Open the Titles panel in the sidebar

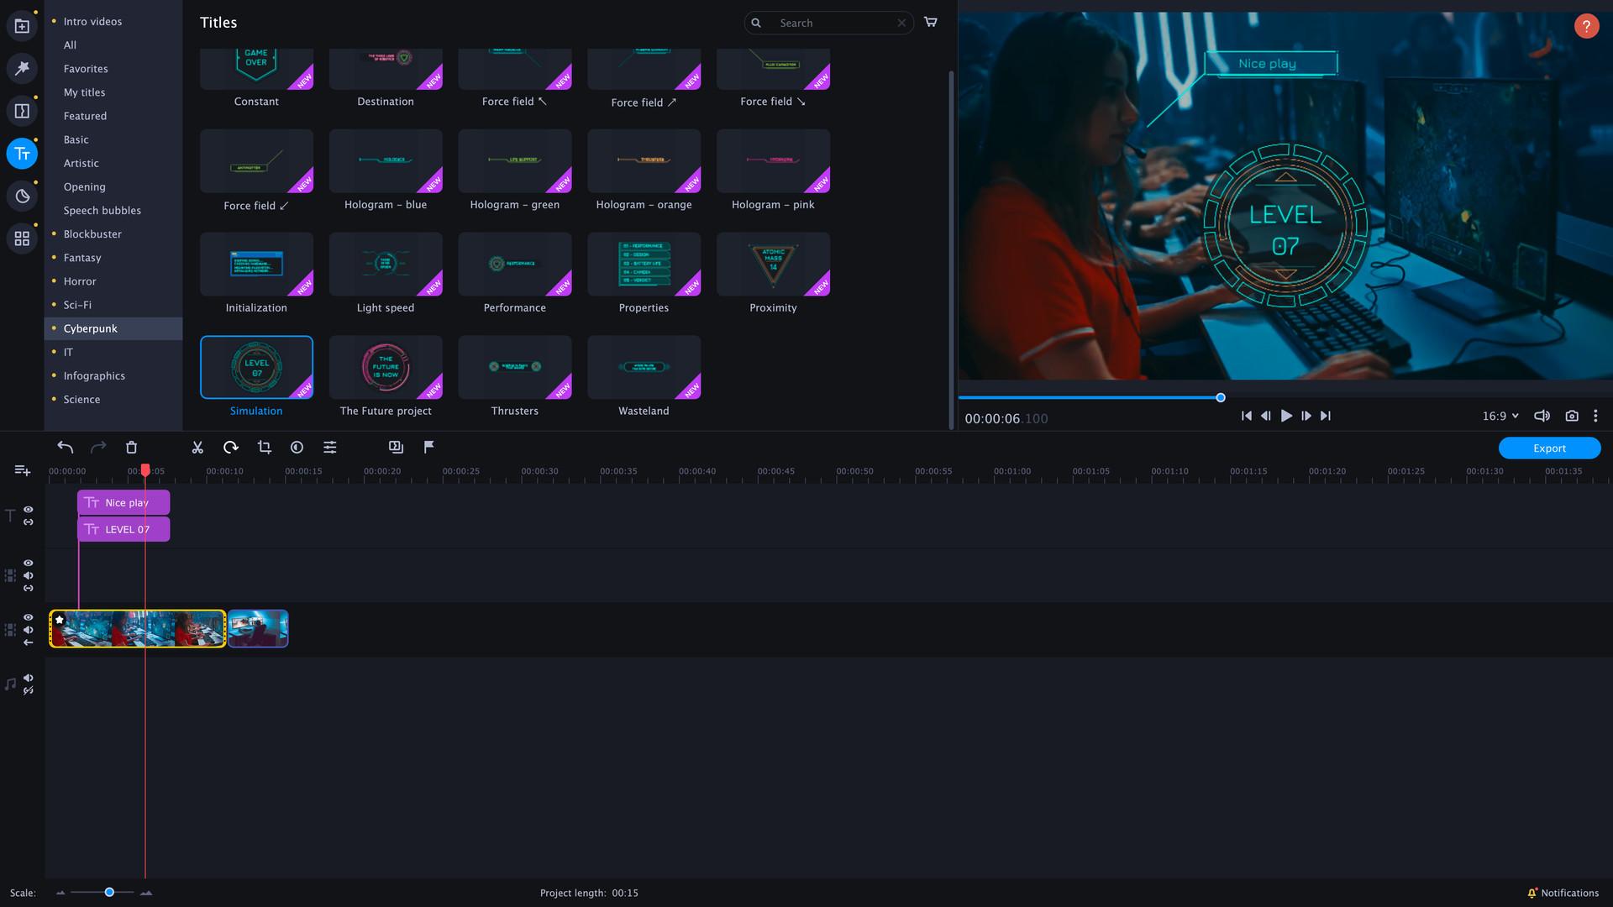pyautogui.click(x=22, y=154)
